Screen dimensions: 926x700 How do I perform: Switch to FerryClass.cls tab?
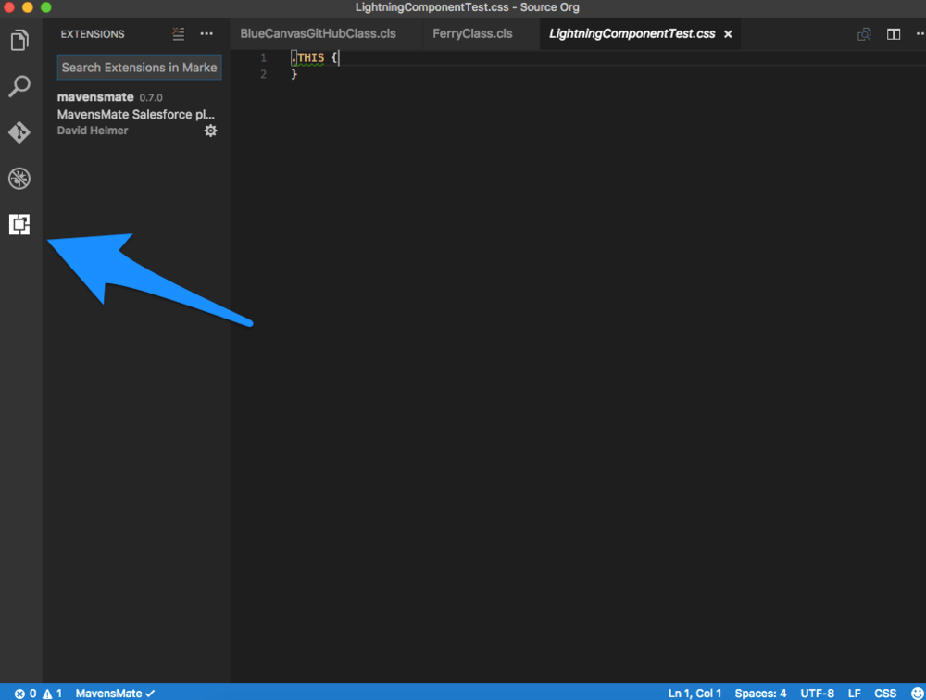point(472,33)
